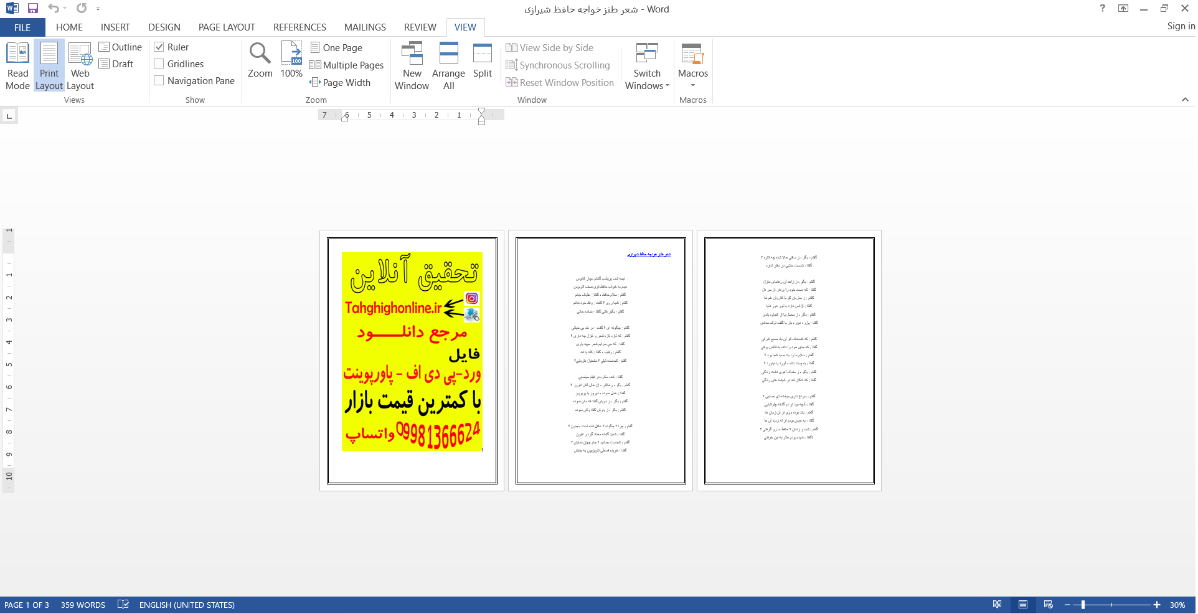1198x614 pixels.
Task: Click the first line indent marker on ruler
Action: click(x=481, y=111)
